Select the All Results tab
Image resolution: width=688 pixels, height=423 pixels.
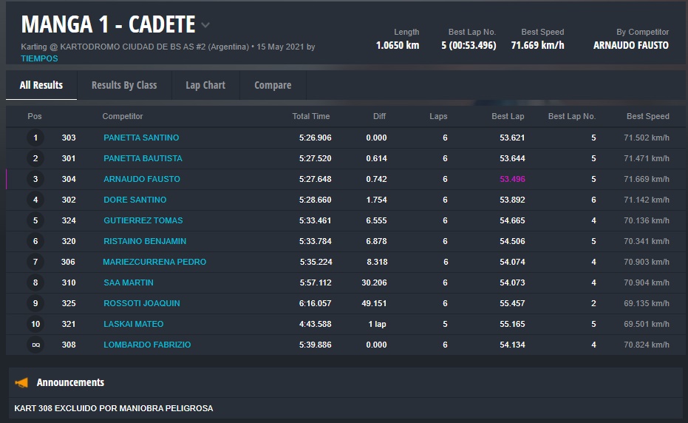pyautogui.click(x=41, y=85)
